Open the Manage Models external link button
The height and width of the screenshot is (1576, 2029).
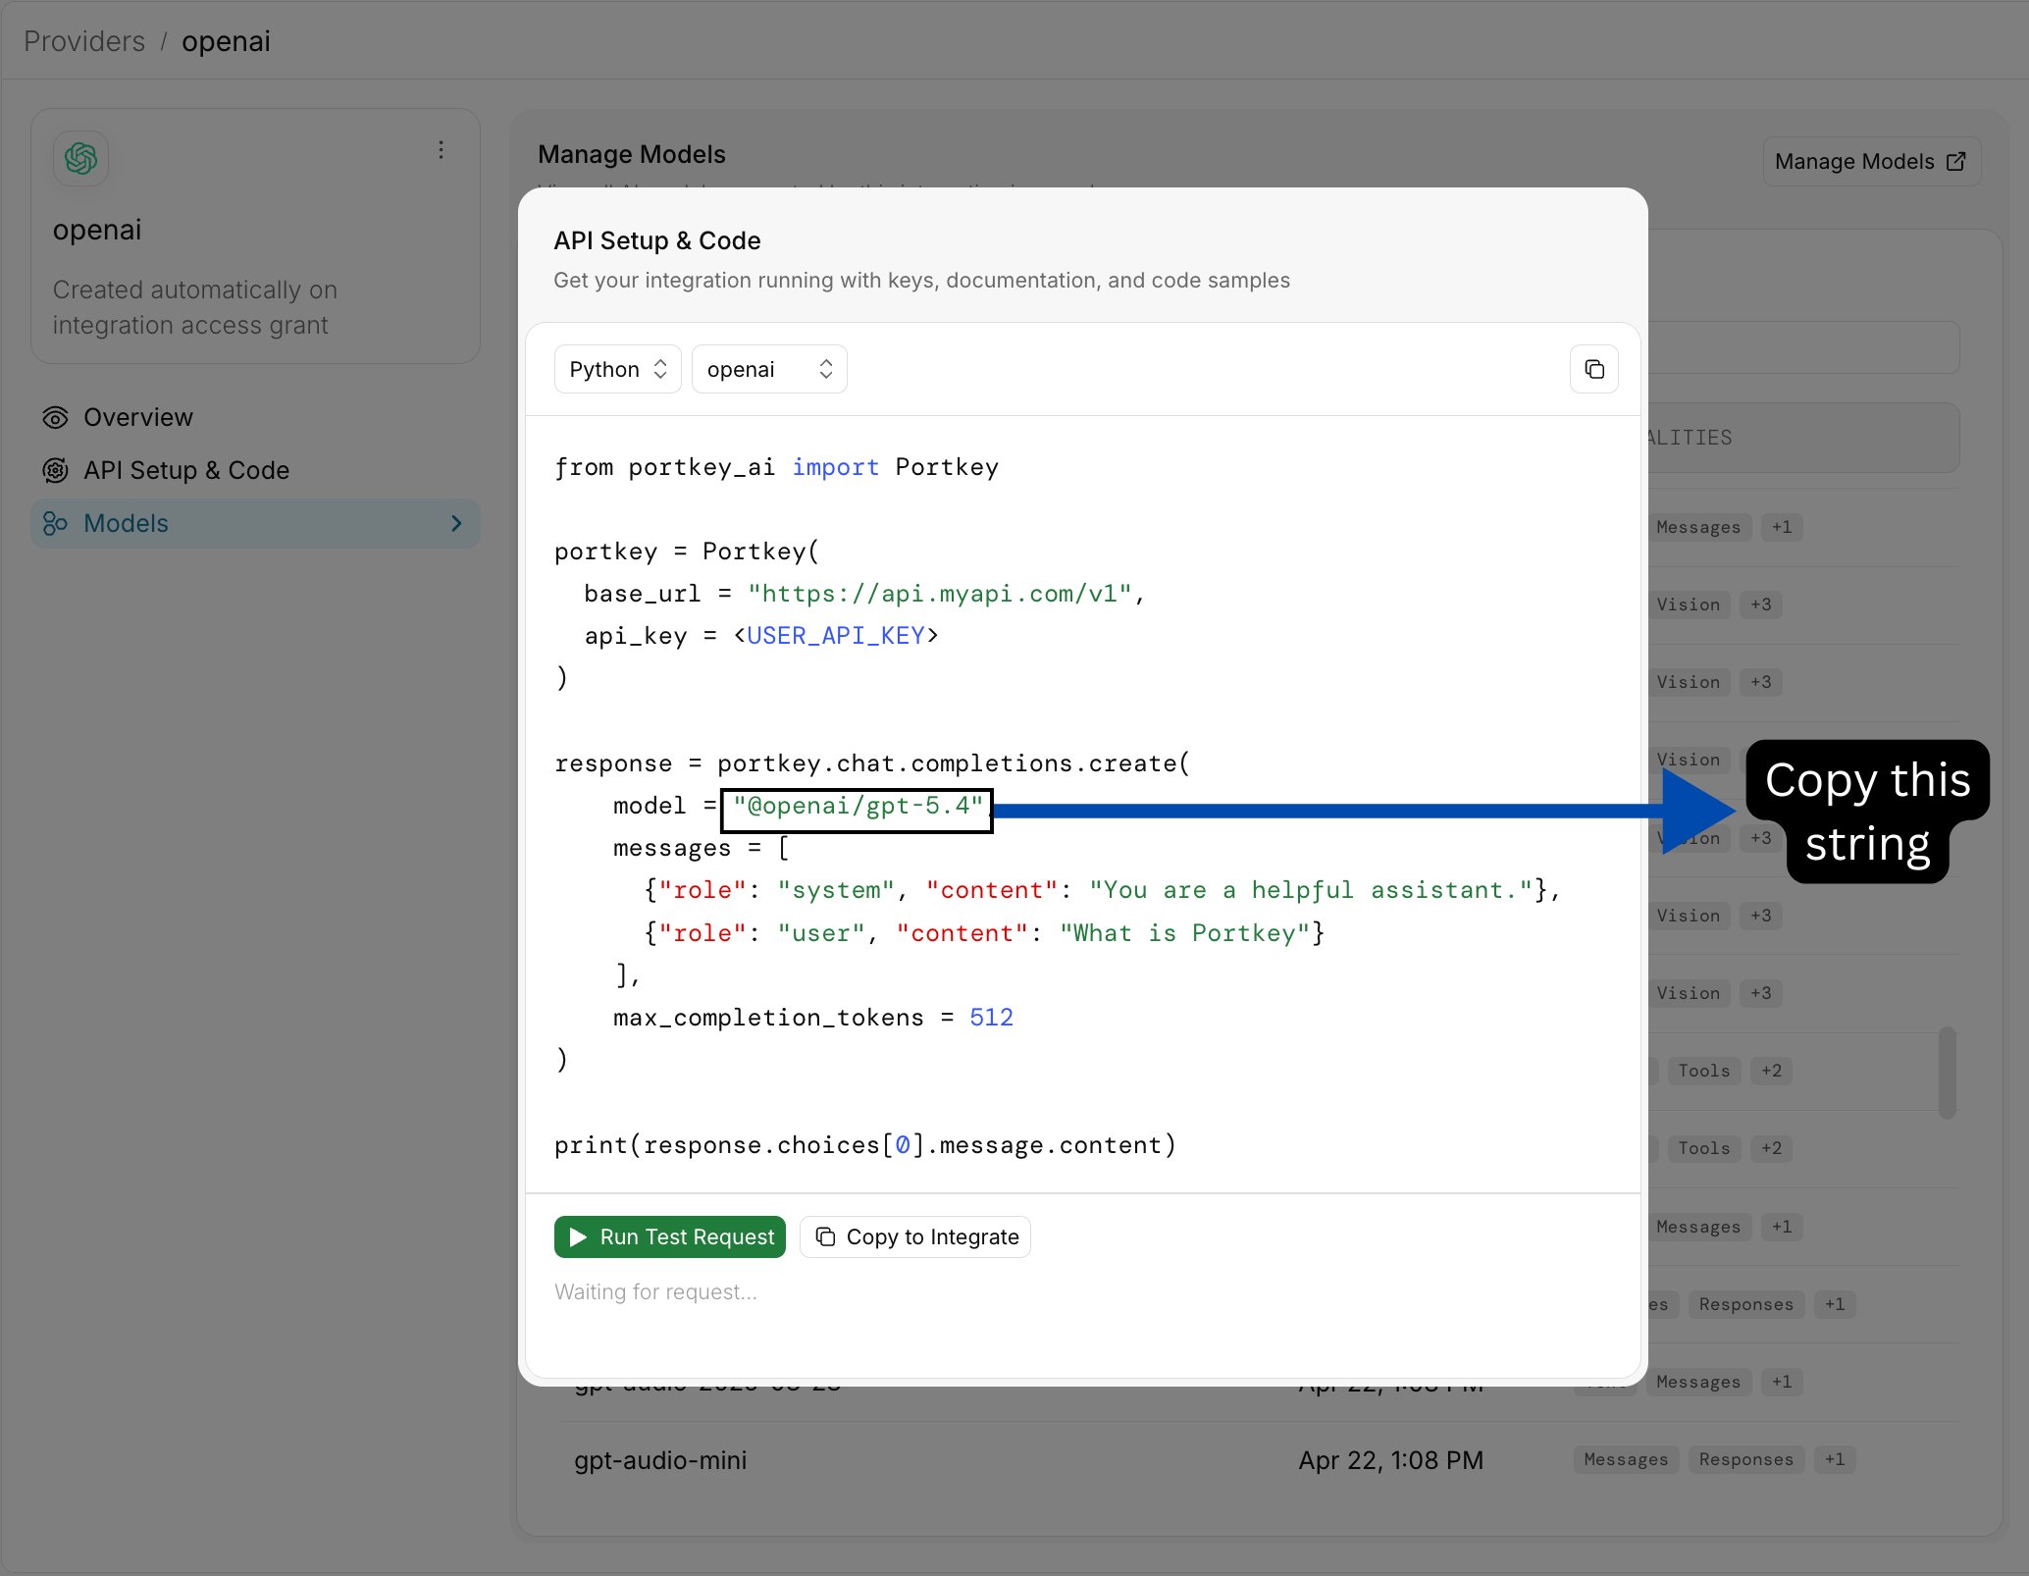pyautogui.click(x=1871, y=161)
